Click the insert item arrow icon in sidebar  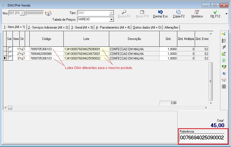point(224,34)
